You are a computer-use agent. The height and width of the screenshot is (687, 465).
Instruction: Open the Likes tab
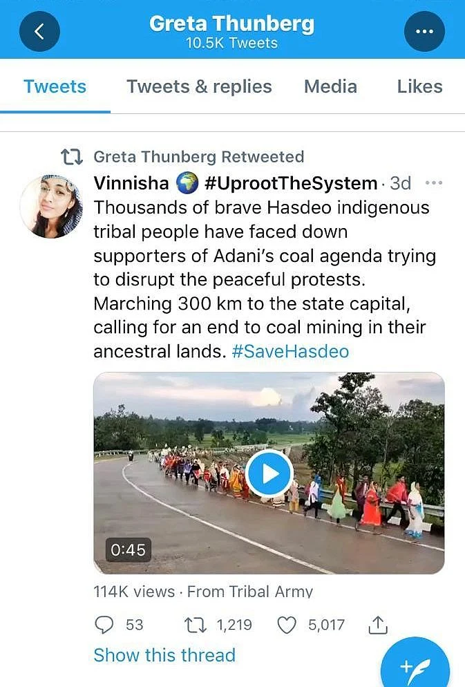tap(419, 86)
